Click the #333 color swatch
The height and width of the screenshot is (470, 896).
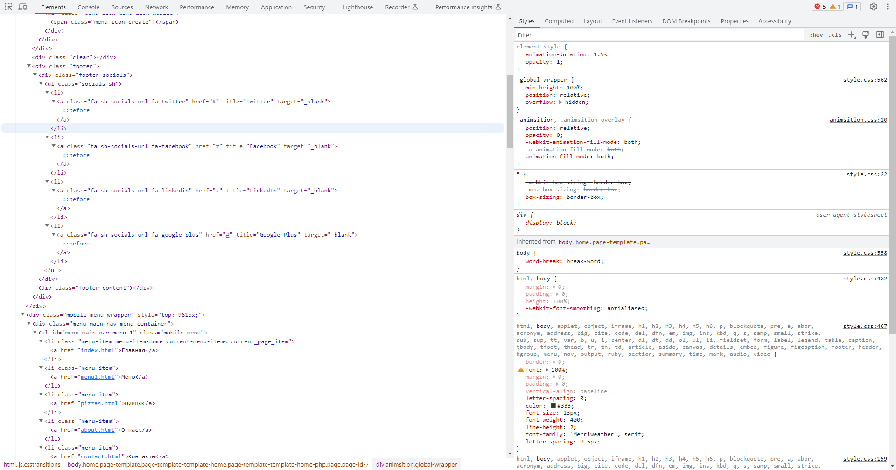pyautogui.click(x=553, y=406)
